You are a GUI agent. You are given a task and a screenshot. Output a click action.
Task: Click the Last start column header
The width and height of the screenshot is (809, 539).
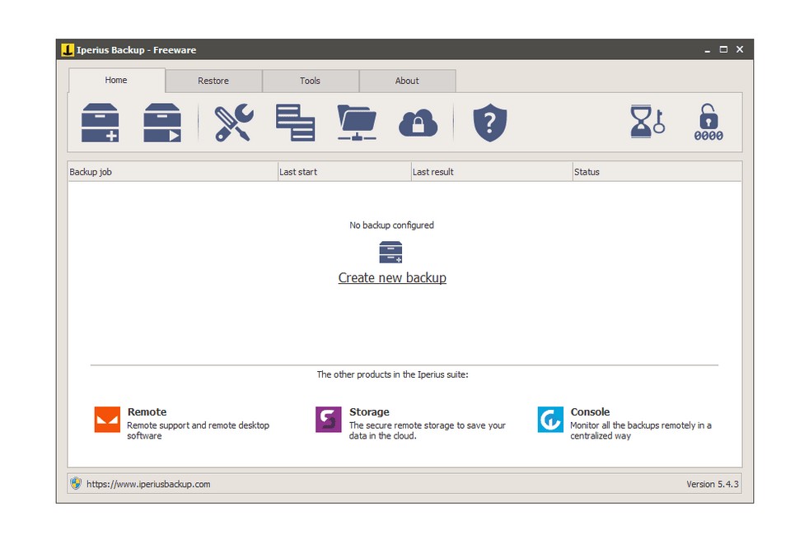(344, 172)
